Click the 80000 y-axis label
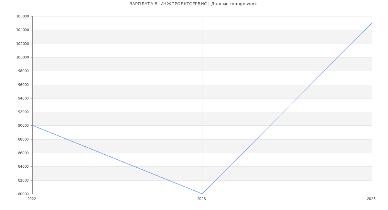Viewport: 388px width, 210px height. [x=24, y=194]
